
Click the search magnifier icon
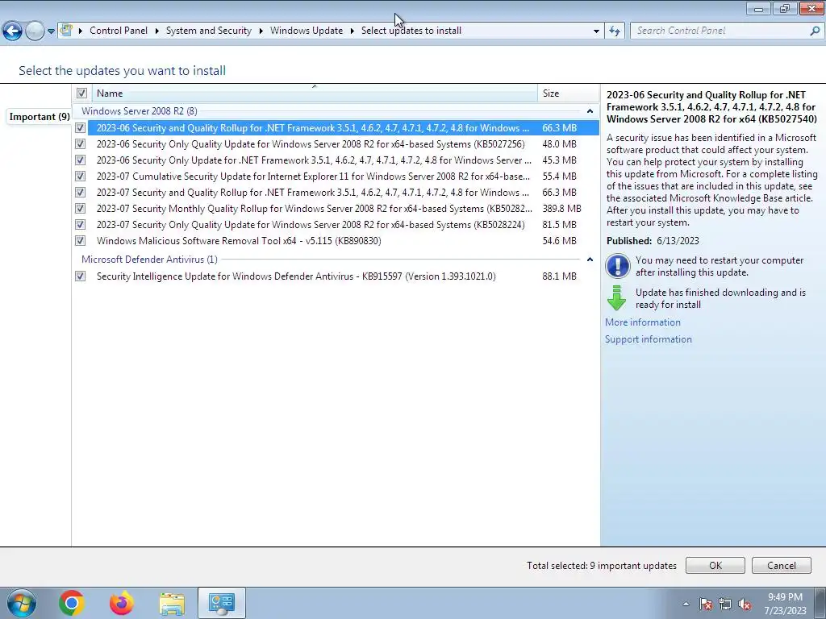[x=815, y=31]
